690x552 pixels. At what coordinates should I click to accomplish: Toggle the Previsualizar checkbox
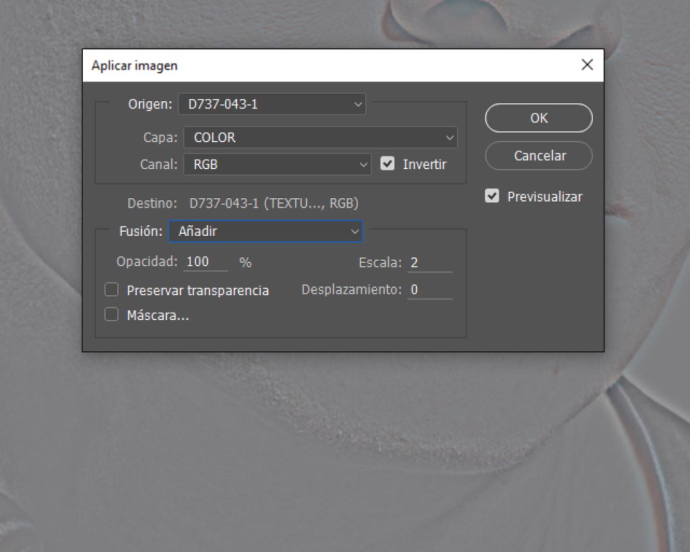point(492,196)
